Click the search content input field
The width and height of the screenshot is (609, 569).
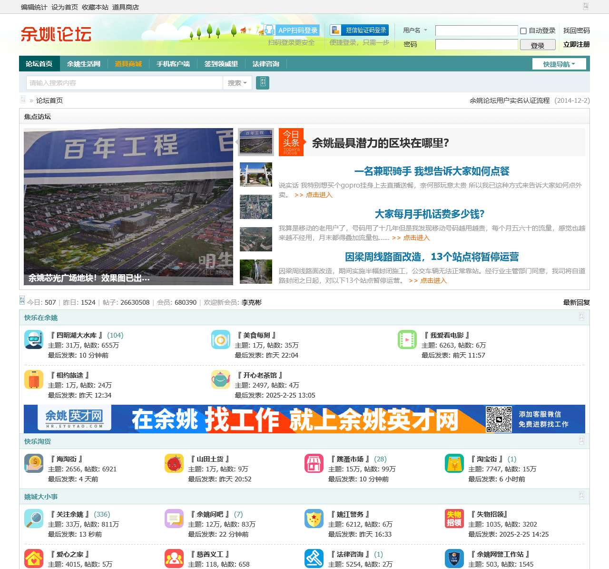[x=125, y=83]
